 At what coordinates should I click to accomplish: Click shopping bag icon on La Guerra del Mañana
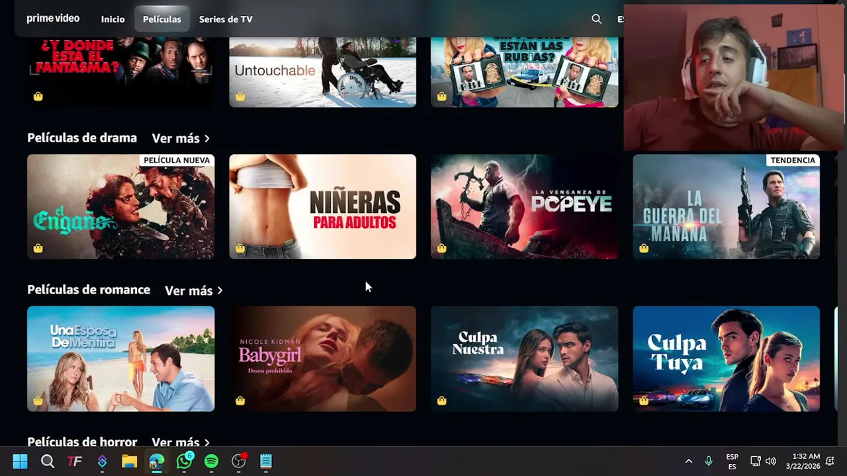644,249
